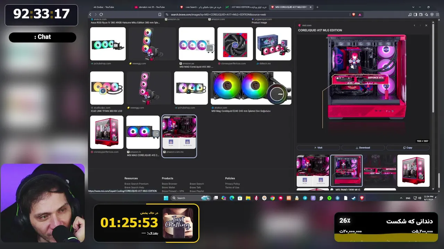The image size is (444, 249).
Task: Bookmark this page in the address bar
Action: [160, 15]
